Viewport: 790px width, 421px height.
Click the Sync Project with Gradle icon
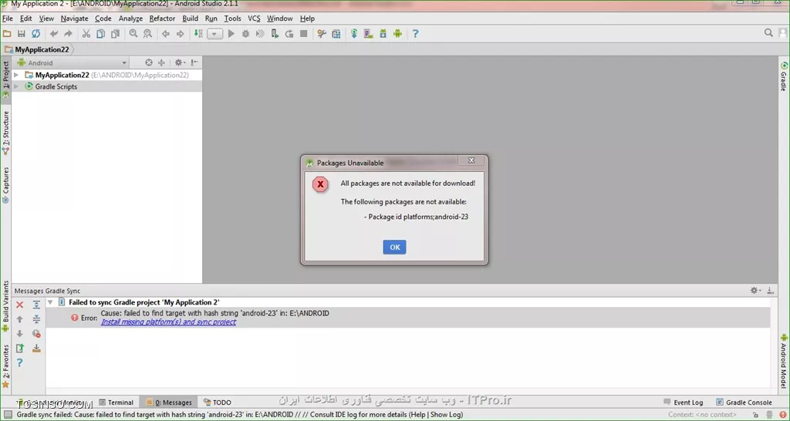tap(354, 34)
